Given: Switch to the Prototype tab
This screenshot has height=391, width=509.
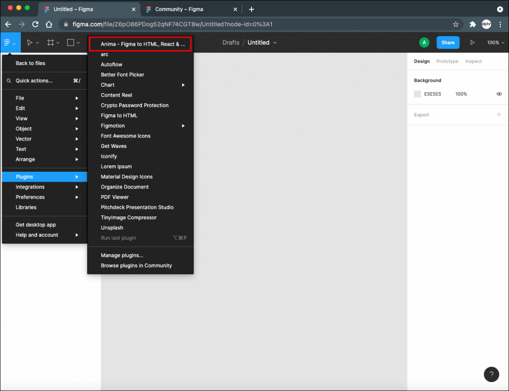Looking at the screenshot, I should (447, 61).
